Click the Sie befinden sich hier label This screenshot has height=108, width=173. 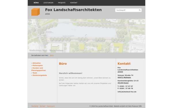click(x=40, y=55)
